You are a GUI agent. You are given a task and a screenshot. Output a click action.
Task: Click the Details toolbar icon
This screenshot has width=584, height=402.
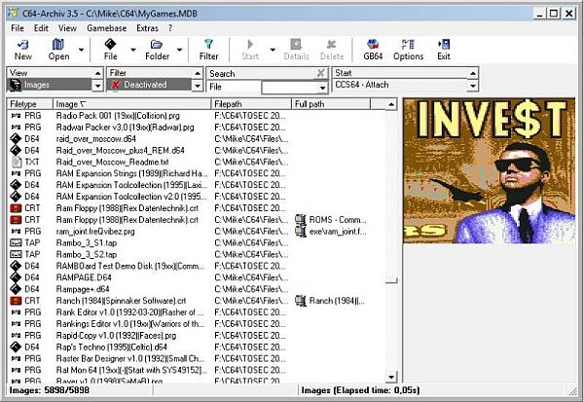pyautogui.click(x=296, y=45)
